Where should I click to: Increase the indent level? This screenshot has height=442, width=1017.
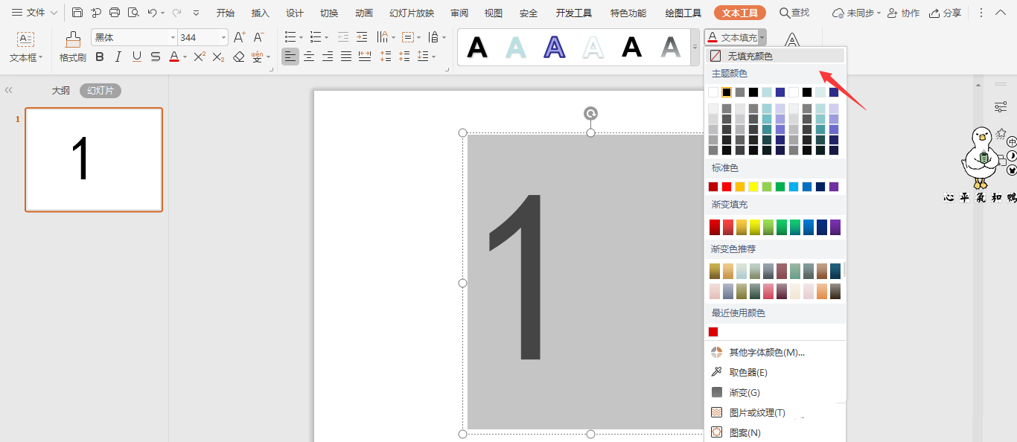[362, 37]
